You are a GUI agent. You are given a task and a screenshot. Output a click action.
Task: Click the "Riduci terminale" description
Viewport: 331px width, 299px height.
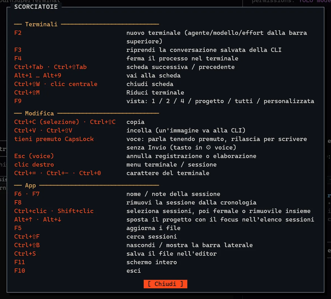tap(155, 93)
